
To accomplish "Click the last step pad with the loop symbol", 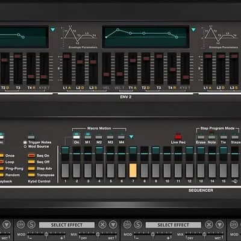I will pos(235,171).
